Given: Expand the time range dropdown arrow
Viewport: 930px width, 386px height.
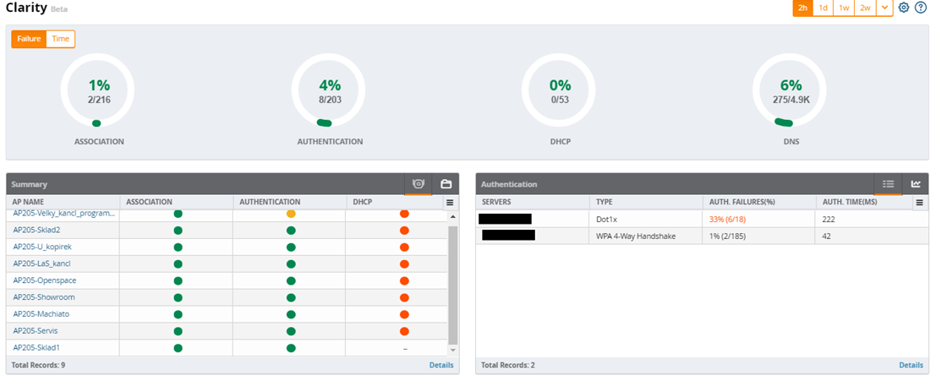Looking at the screenshot, I should (884, 8).
